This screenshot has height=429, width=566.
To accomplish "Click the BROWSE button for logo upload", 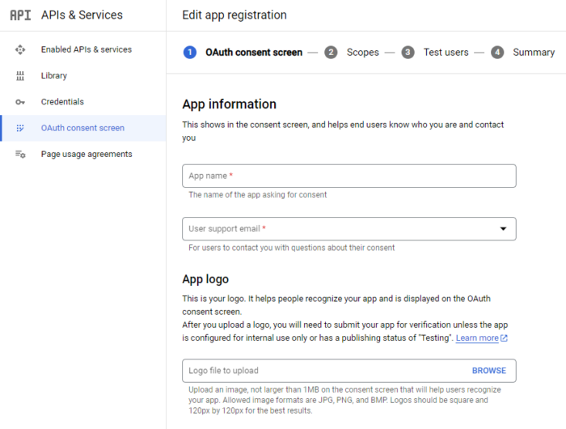I will 489,371.
